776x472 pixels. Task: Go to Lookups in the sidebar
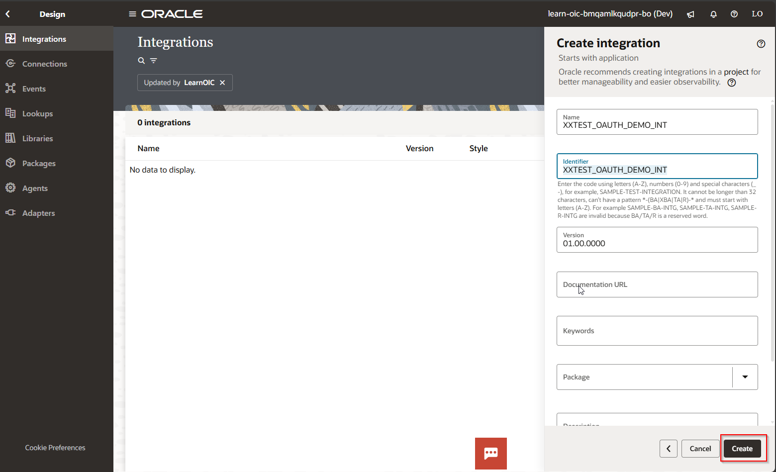tap(37, 113)
